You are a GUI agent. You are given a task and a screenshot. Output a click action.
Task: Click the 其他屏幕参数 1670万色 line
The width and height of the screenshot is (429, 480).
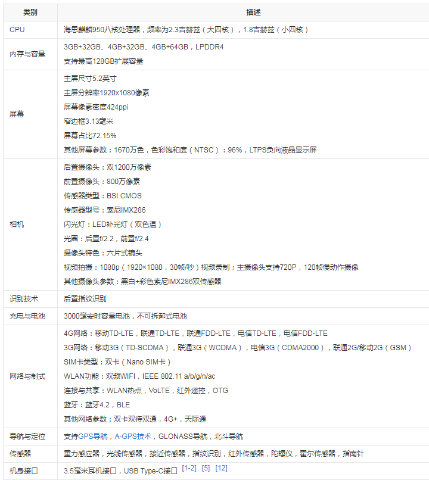tap(190, 150)
